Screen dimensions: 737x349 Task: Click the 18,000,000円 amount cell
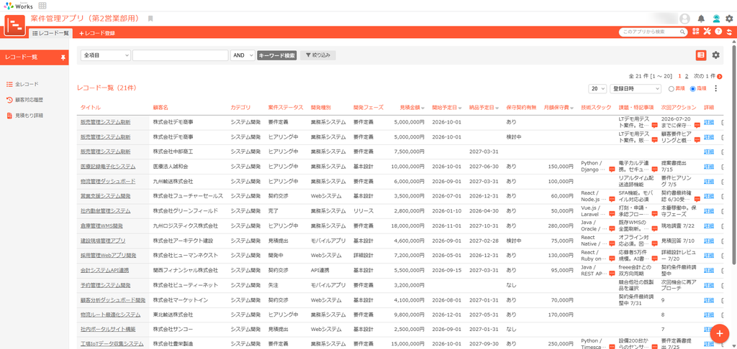coord(408,225)
